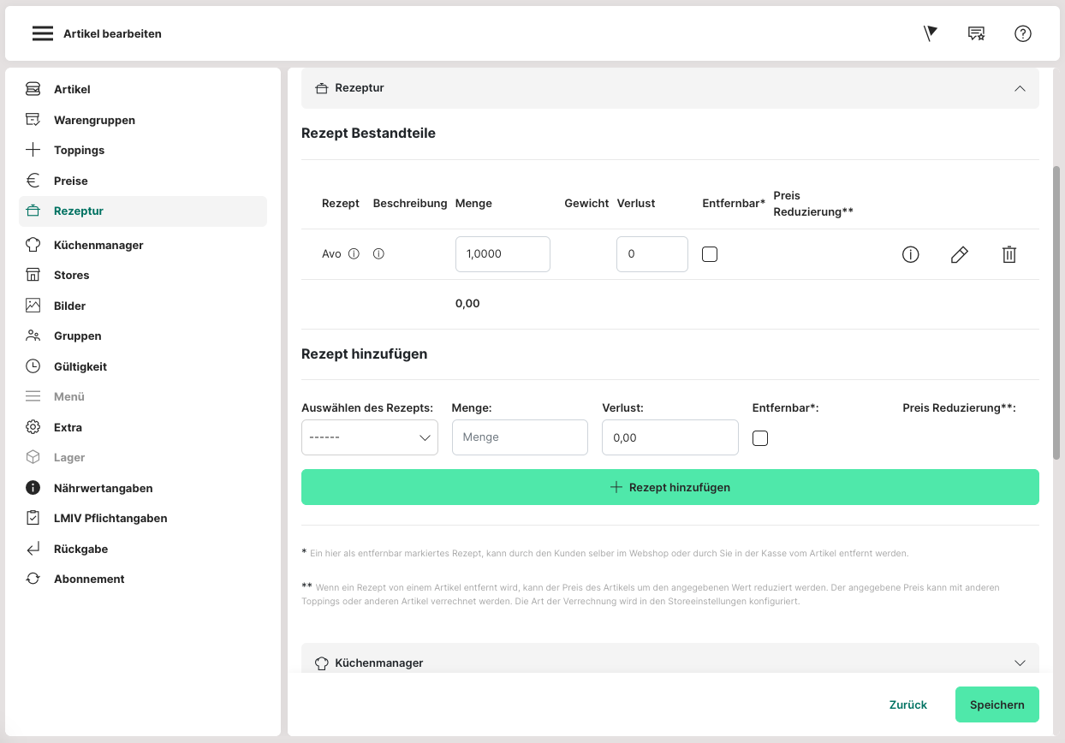Select LMIV Pflichtangaben sidebar item
Image resolution: width=1065 pixels, height=743 pixels.
(110, 518)
